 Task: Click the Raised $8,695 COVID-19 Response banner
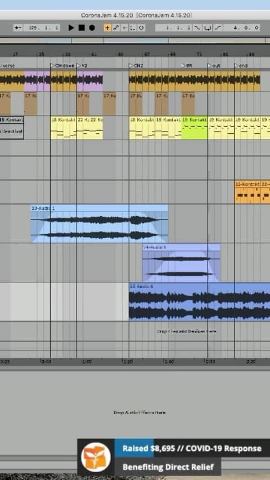(192, 448)
